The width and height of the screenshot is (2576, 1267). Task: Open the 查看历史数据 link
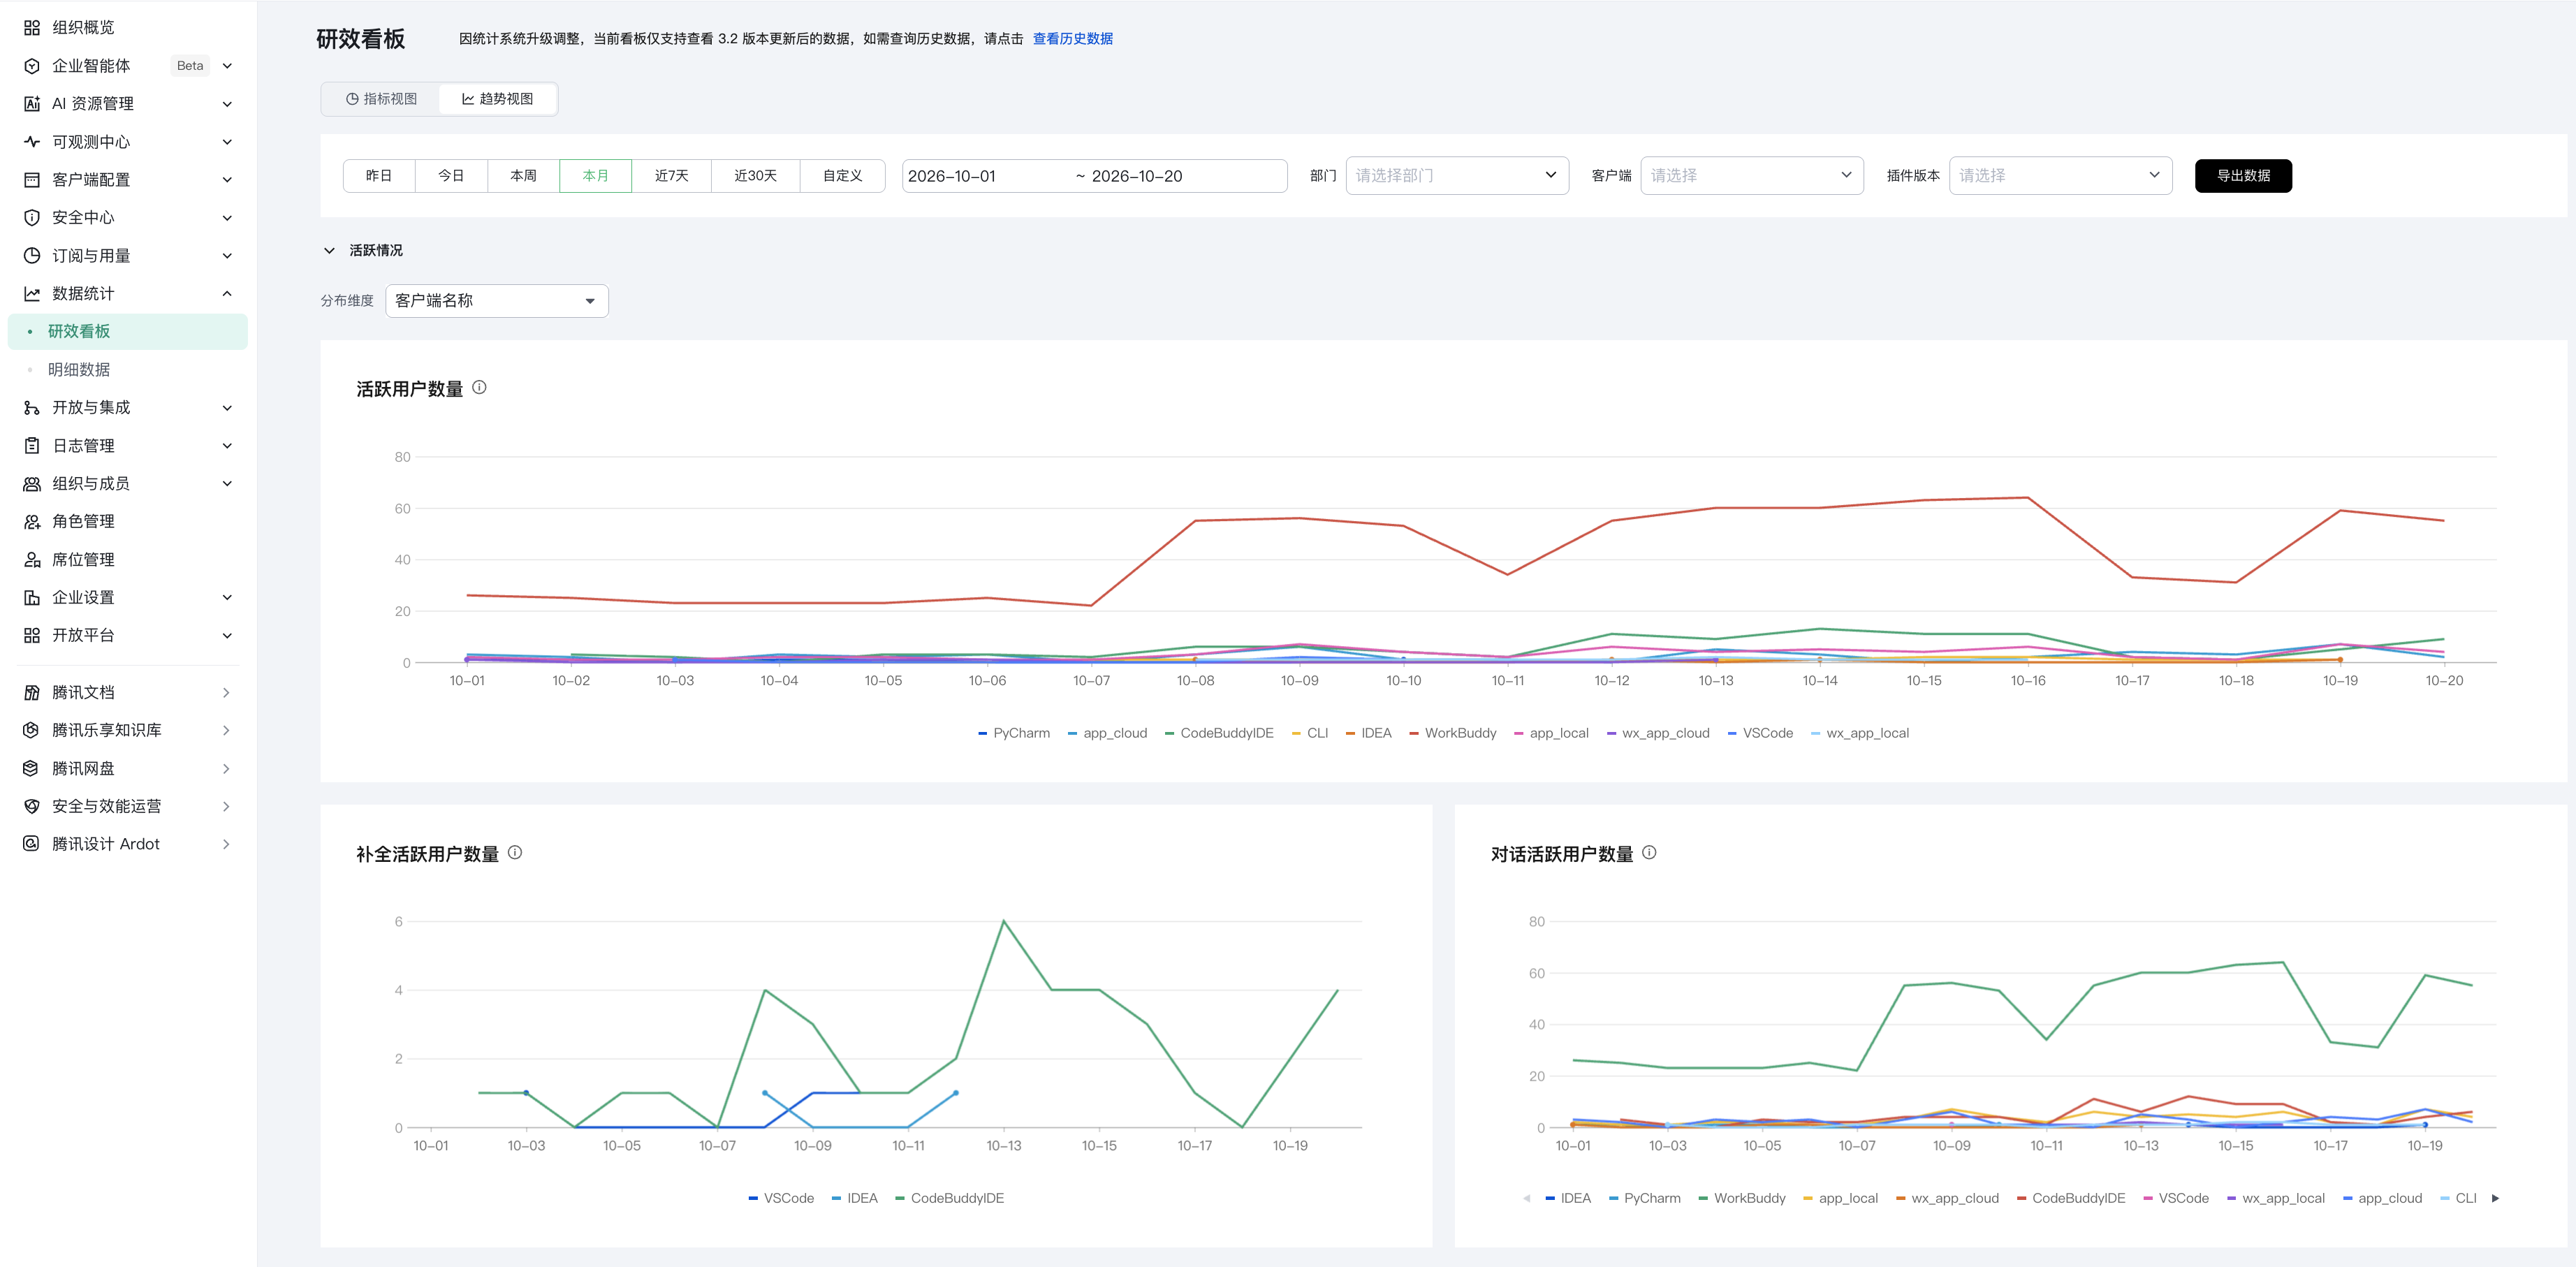click(x=1072, y=39)
